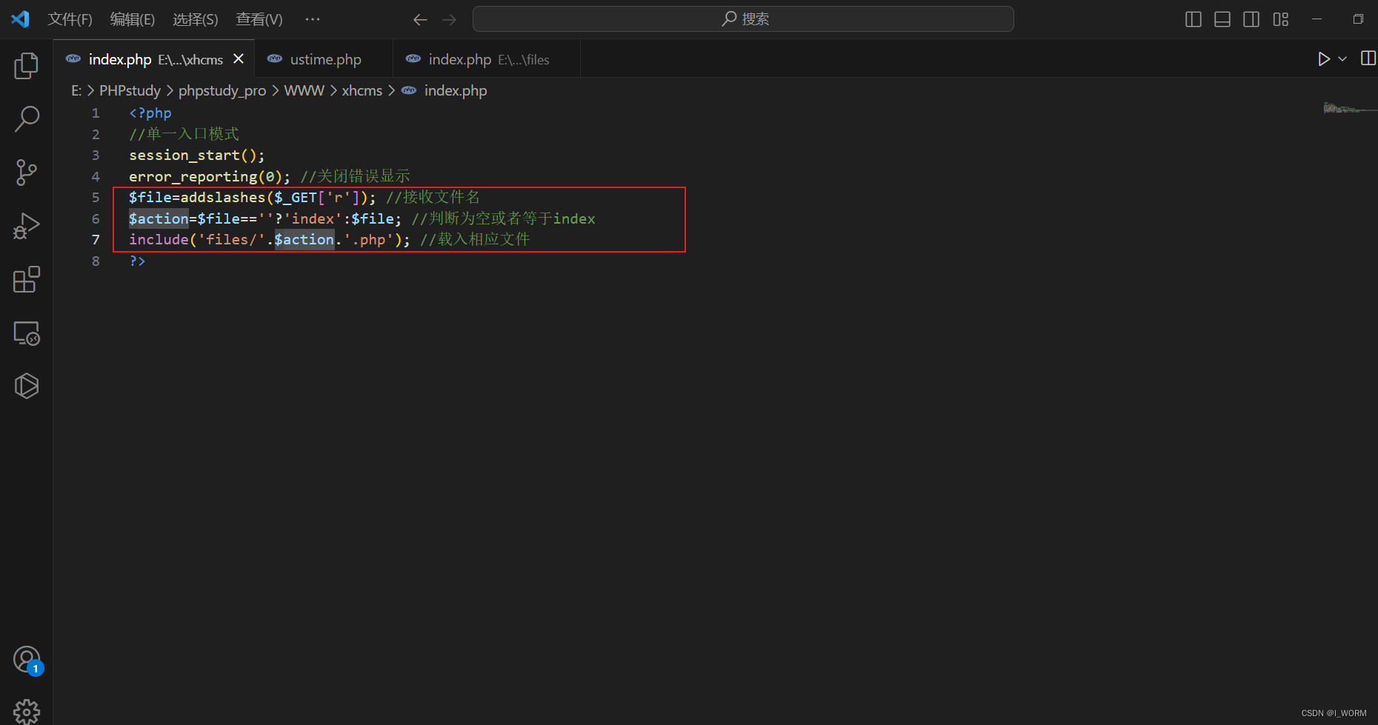Viewport: 1378px width, 725px height.
Task: Click PHP icon on ustime.php tab
Action: coord(275,59)
